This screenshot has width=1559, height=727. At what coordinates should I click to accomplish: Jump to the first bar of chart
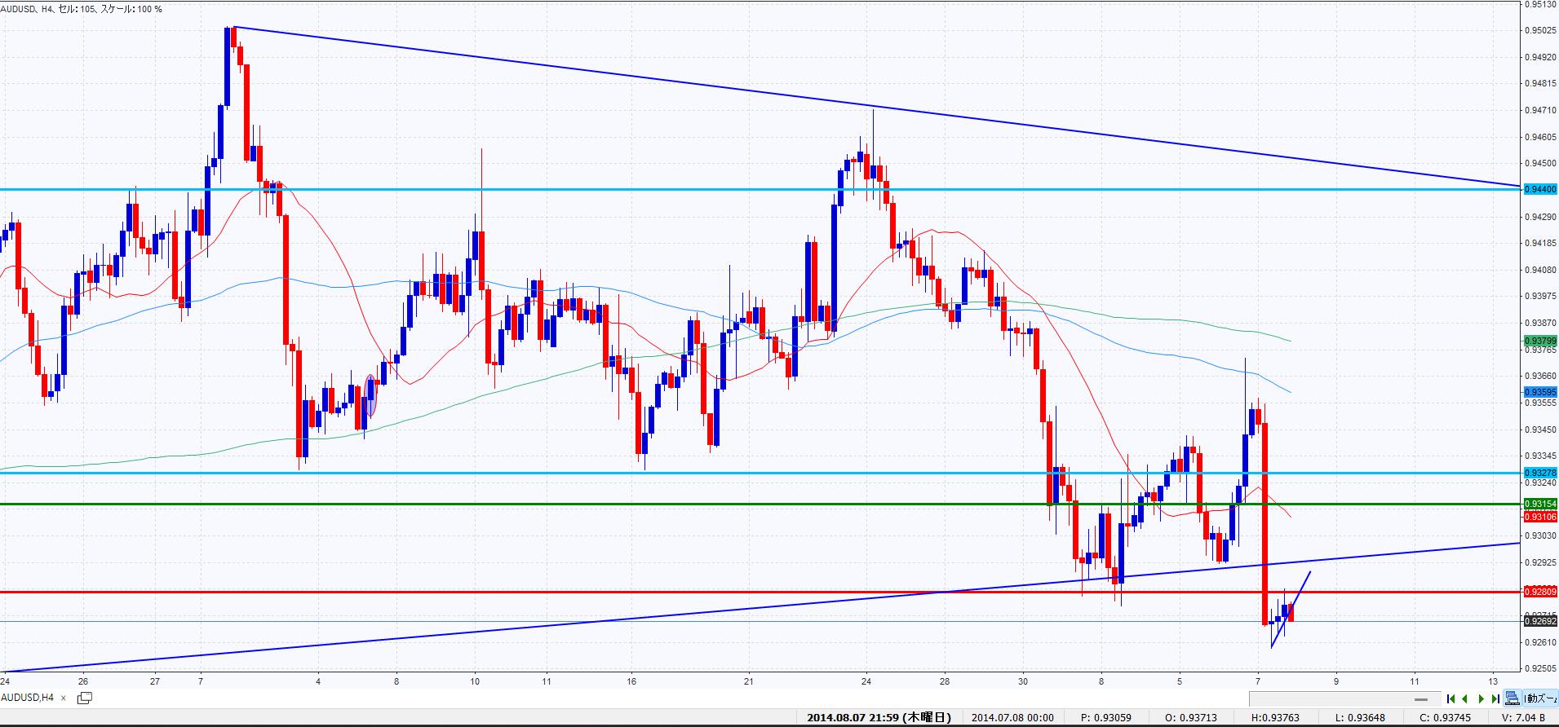point(1451,698)
